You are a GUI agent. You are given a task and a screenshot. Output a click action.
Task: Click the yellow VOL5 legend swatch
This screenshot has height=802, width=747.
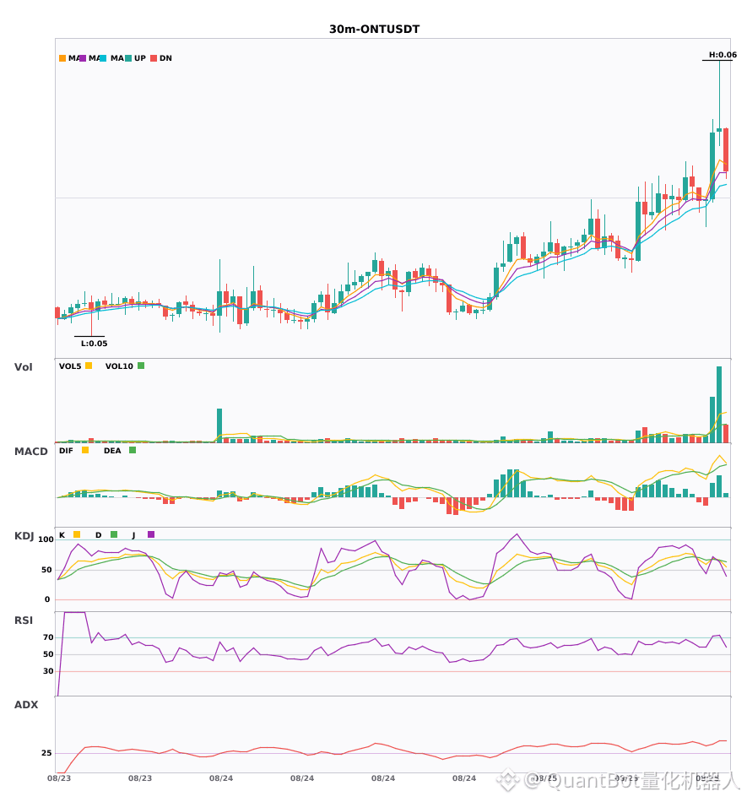tap(89, 366)
